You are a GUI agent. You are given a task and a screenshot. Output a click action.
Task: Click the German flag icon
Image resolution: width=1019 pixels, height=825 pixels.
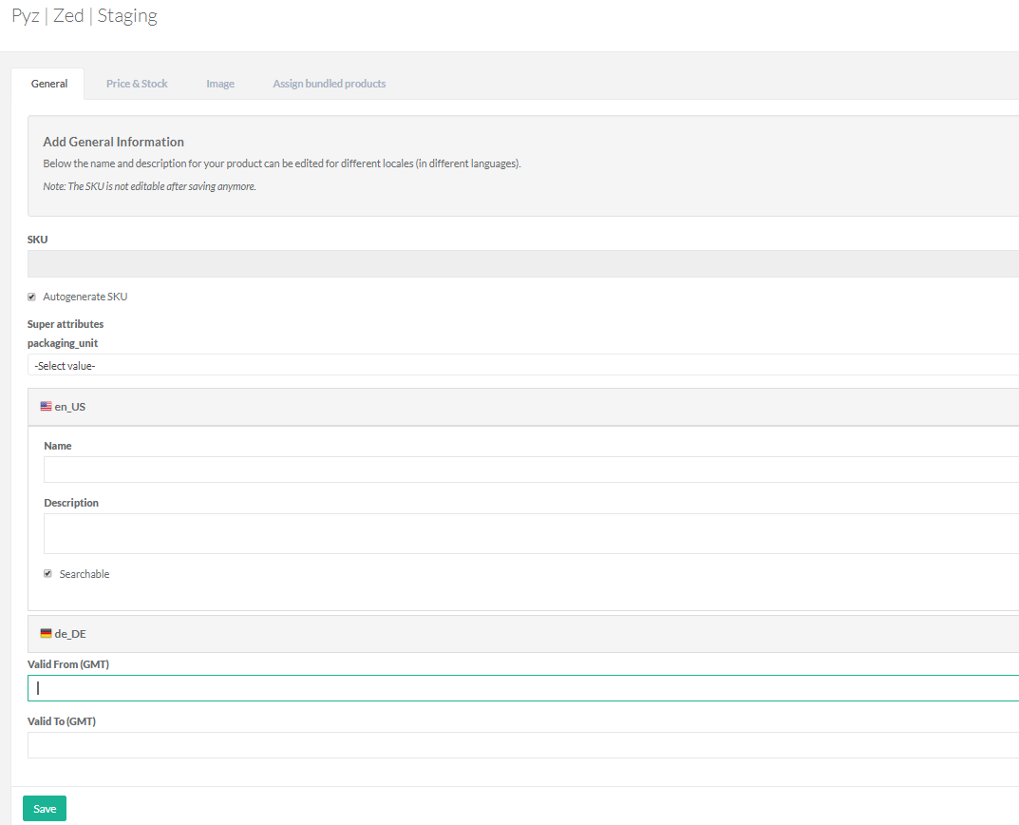pos(46,633)
